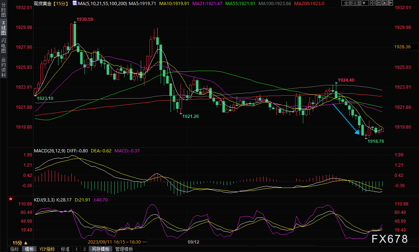Select template number 2
Image resolution: width=419 pixels, height=252 pixels.
84,249
